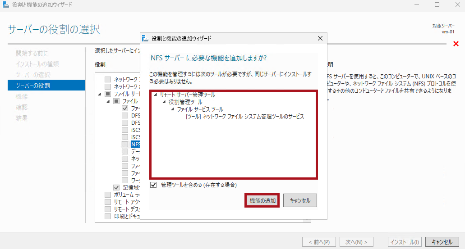Click the サーバーの役割の選択 page heading
The image size is (465, 249).
click(54, 29)
